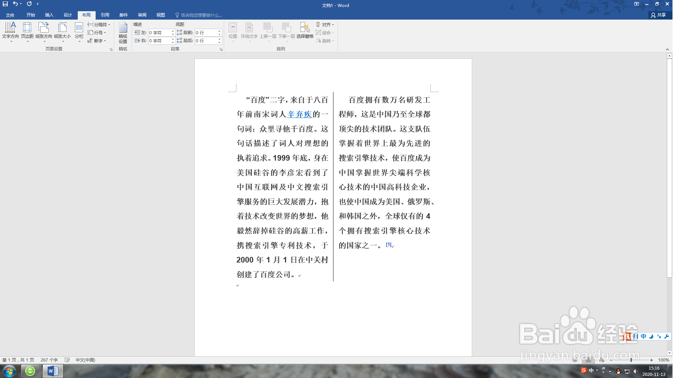Viewport: 676px width, 378px height.
Task: Undo the last action
Action: click(x=15, y=4)
